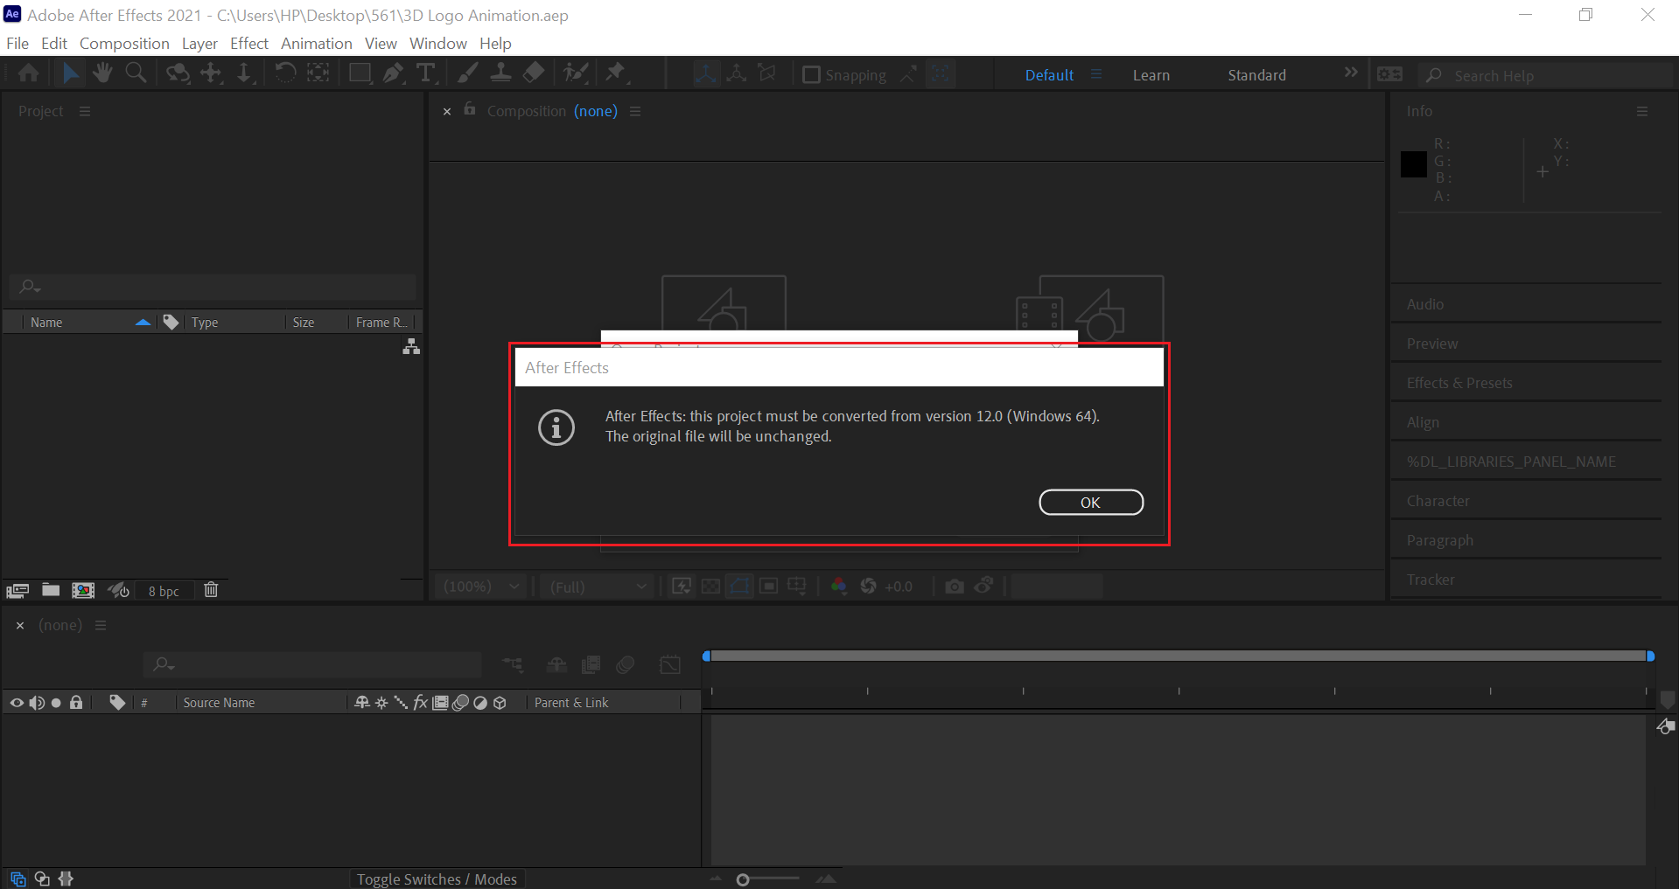Image resolution: width=1679 pixels, height=889 pixels.
Task: Switch to the Standard workspace
Action: coord(1257,75)
